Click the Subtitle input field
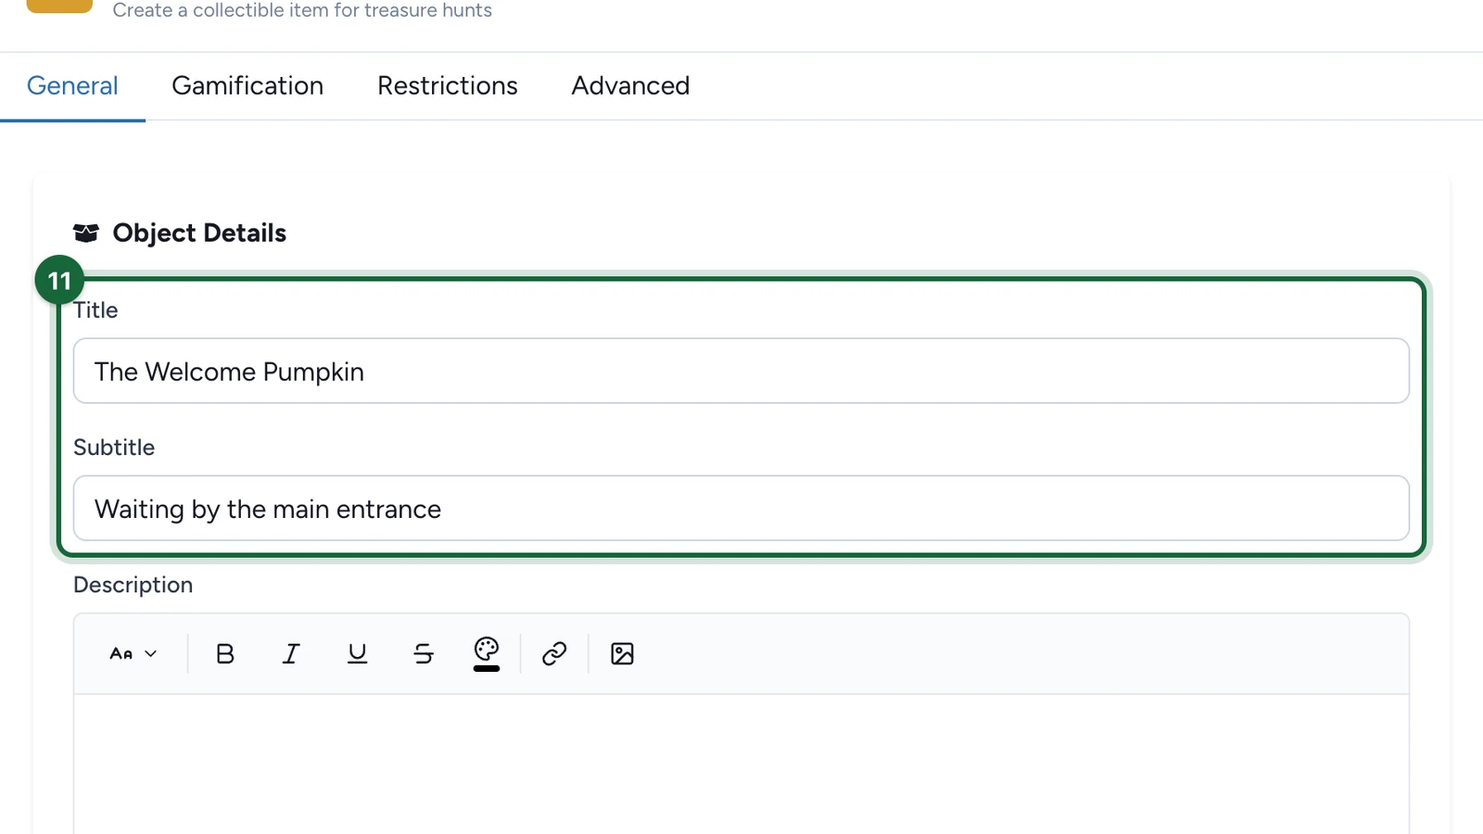 click(x=741, y=508)
